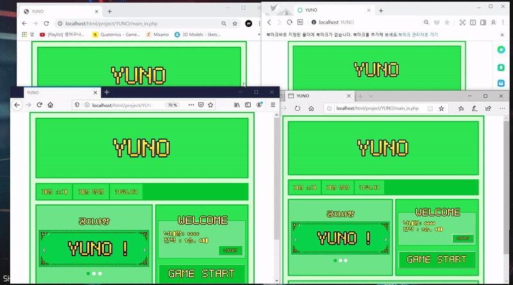This screenshot has height=285, width=513.
Task: Open Firefox page actions three-dot menu
Action: click(191, 105)
